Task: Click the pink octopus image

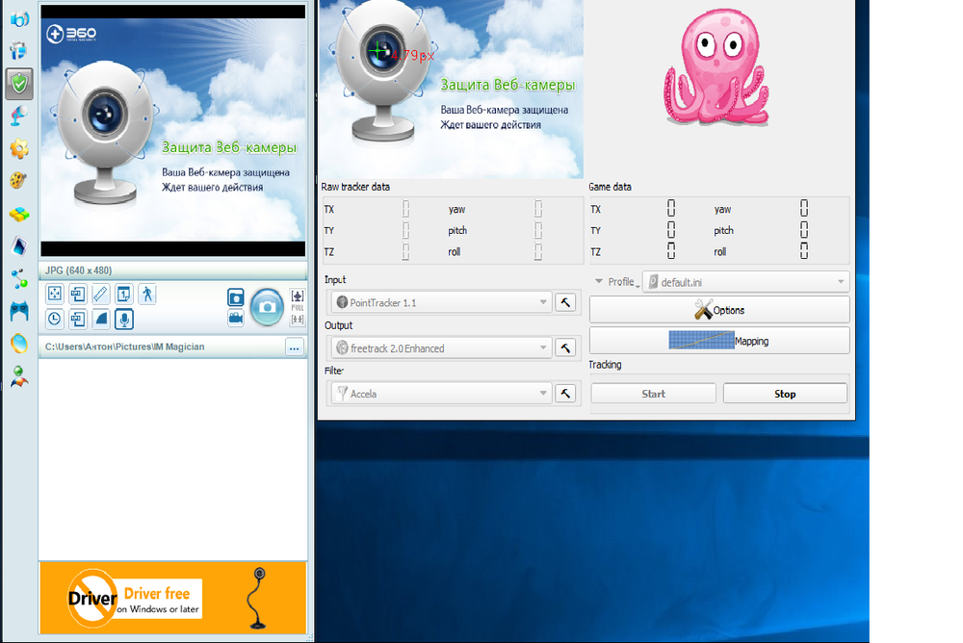Action: [x=716, y=67]
